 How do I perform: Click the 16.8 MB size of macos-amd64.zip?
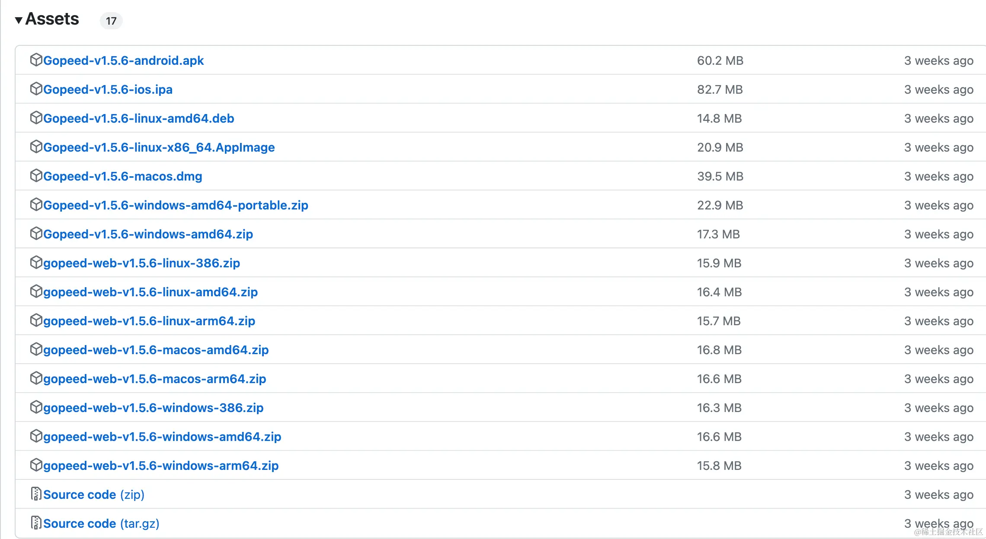(719, 350)
